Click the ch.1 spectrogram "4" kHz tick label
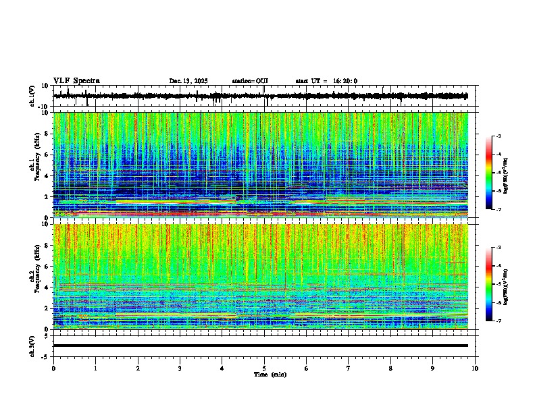The image size is (535, 413). [x=47, y=176]
